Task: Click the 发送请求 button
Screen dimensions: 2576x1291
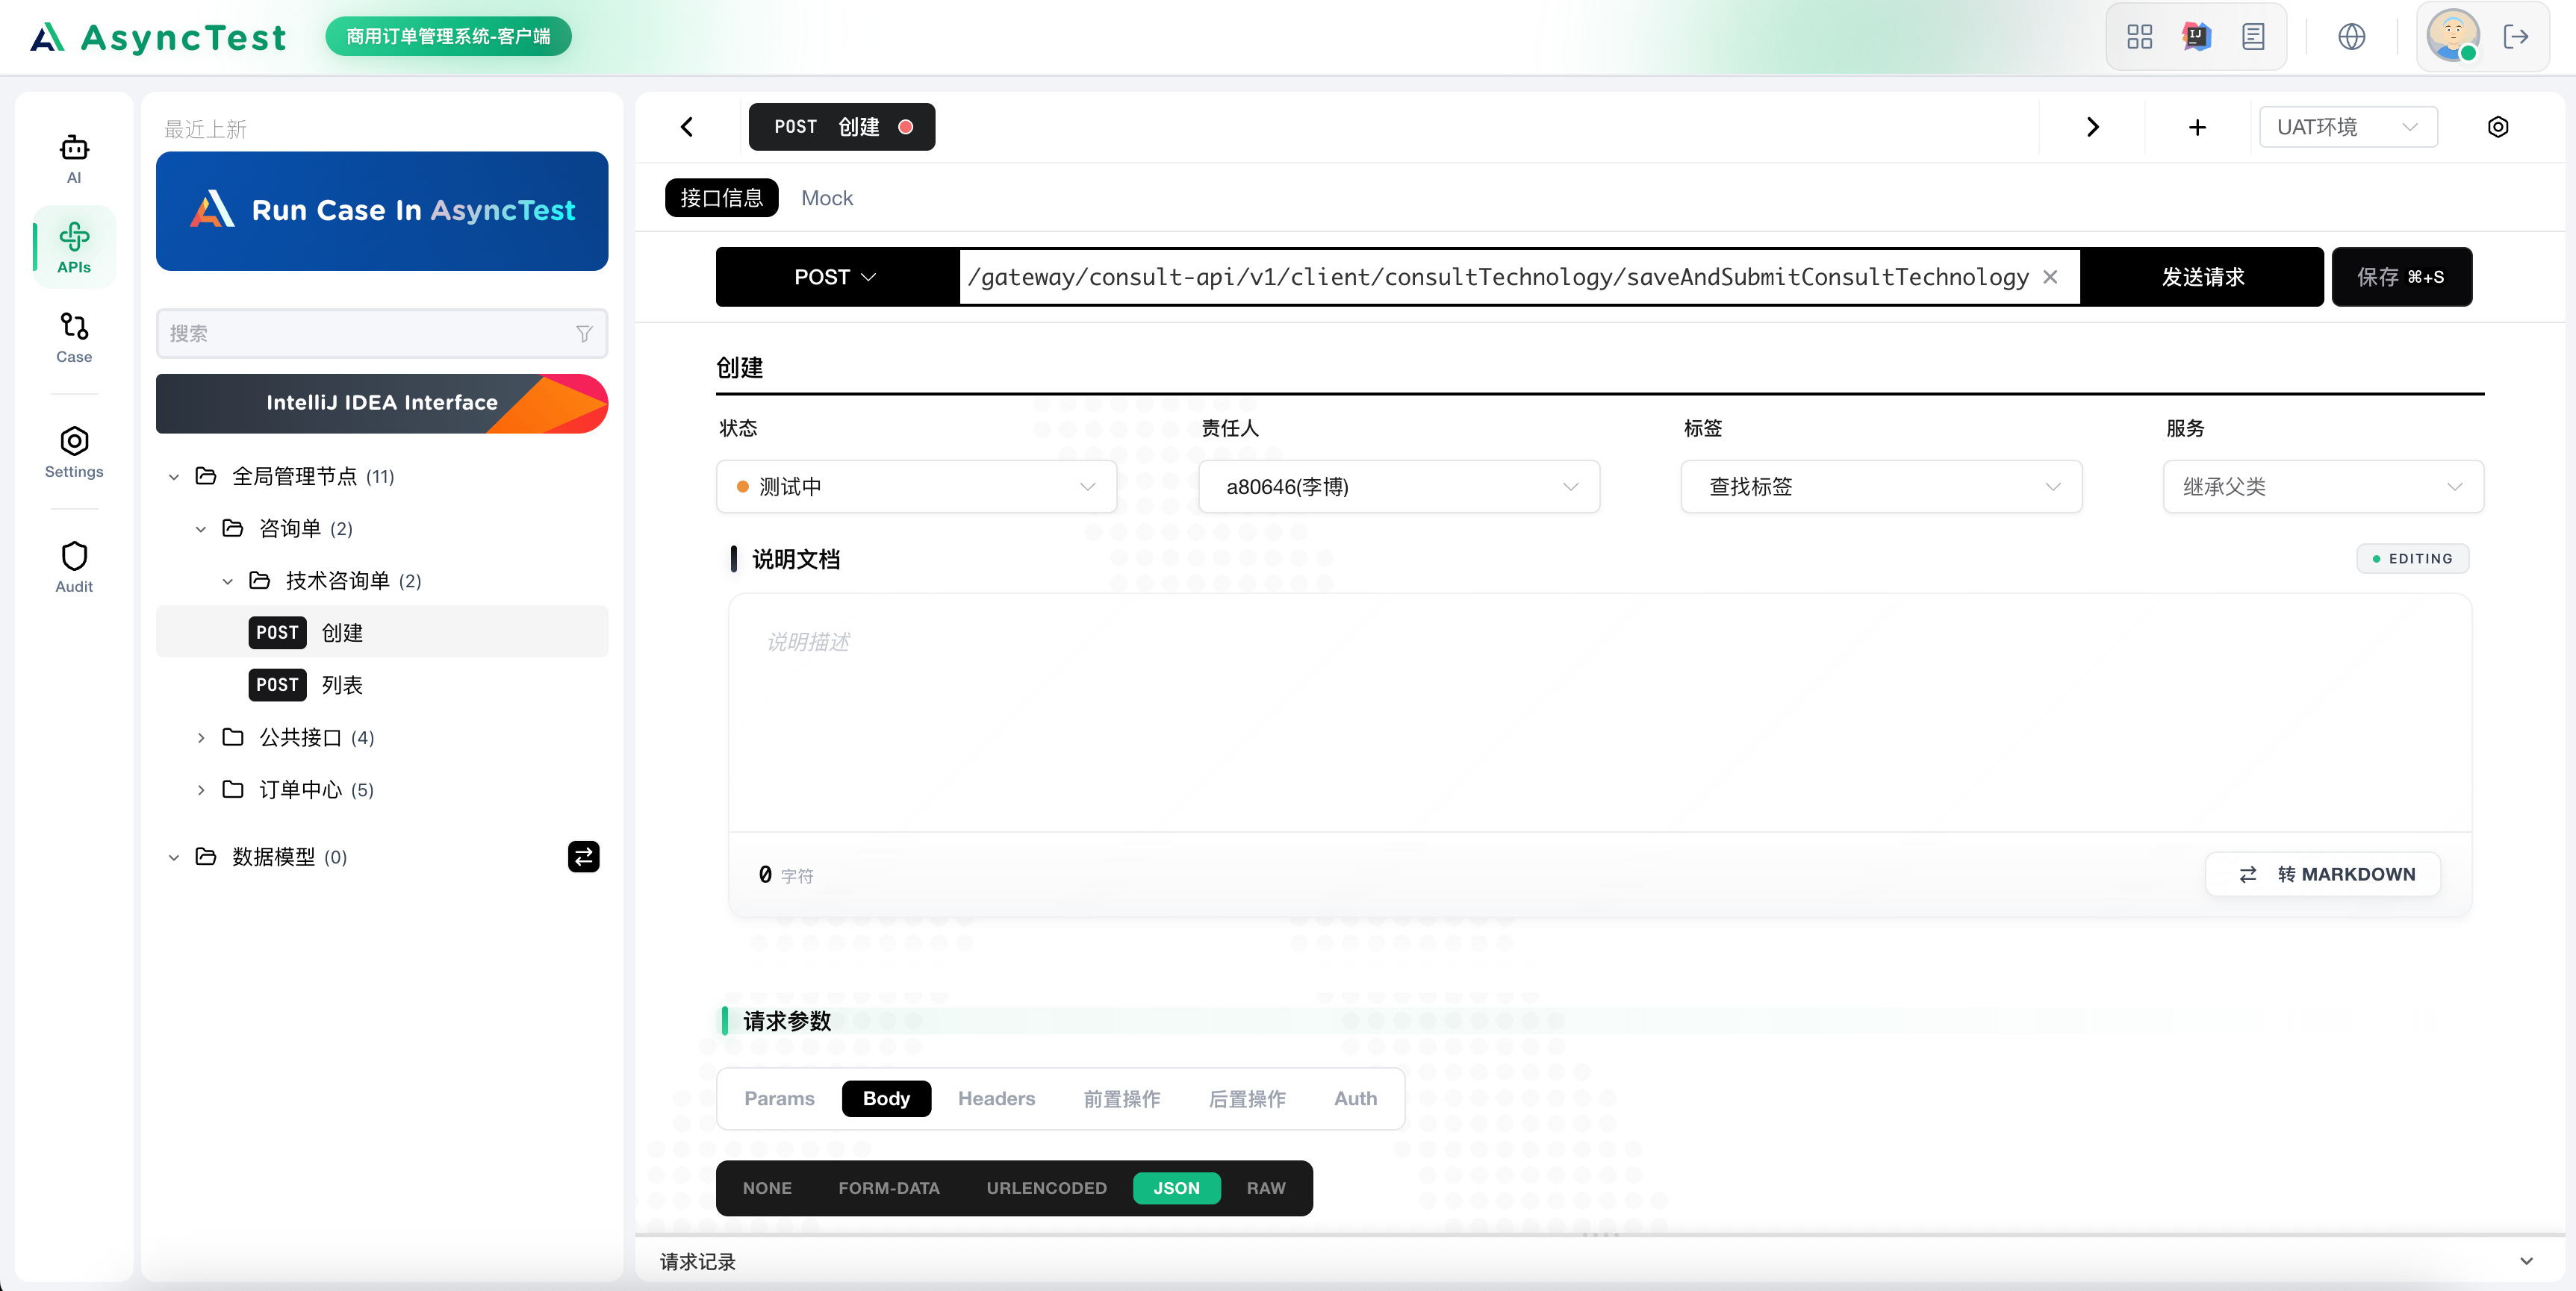Action: tap(2204, 277)
